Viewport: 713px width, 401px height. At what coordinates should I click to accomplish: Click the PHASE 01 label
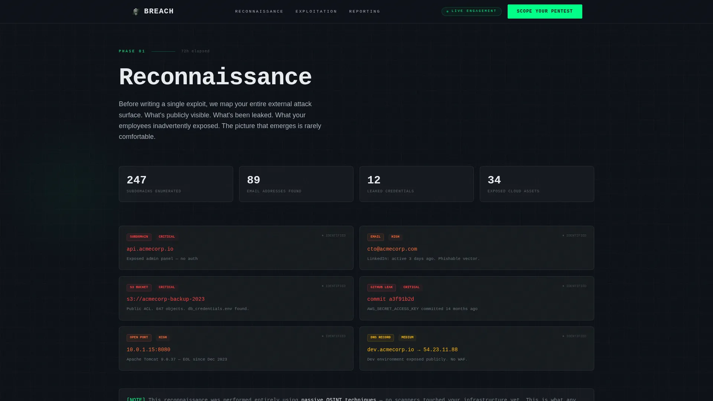tap(132, 51)
